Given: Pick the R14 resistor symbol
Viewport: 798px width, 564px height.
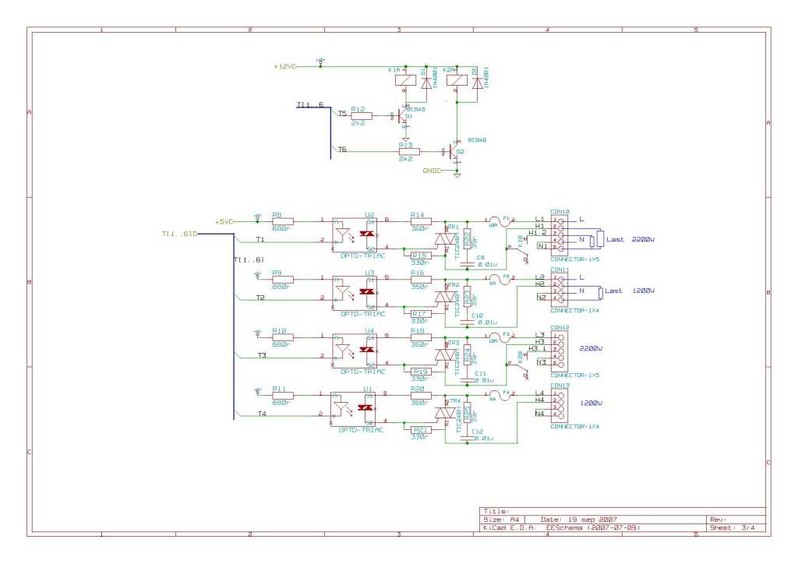Looking at the screenshot, I should pyautogui.click(x=421, y=221).
